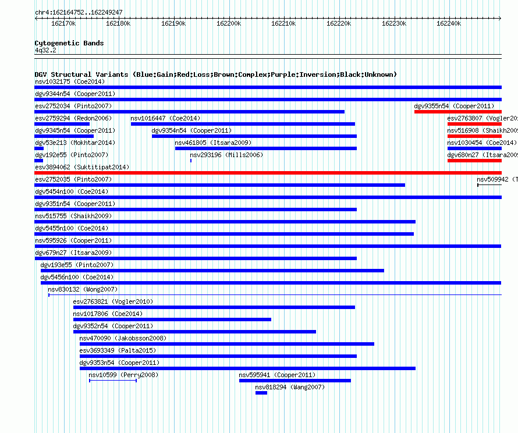Click the nsv509942 variant label
The width and height of the screenshot is (518, 433).
click(497, 179)
